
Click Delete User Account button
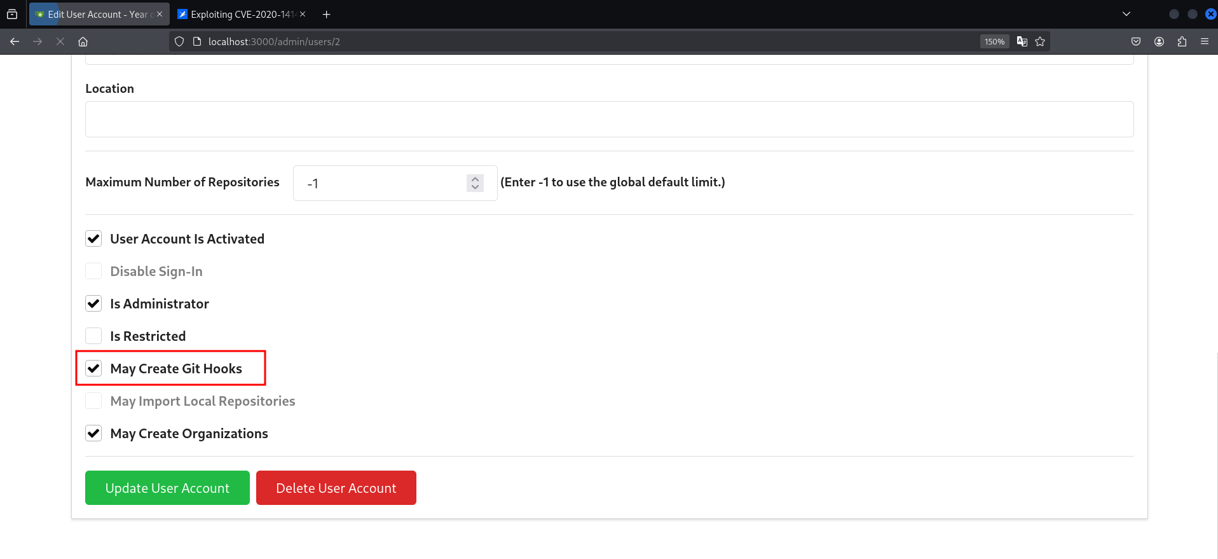pos(336,488)
